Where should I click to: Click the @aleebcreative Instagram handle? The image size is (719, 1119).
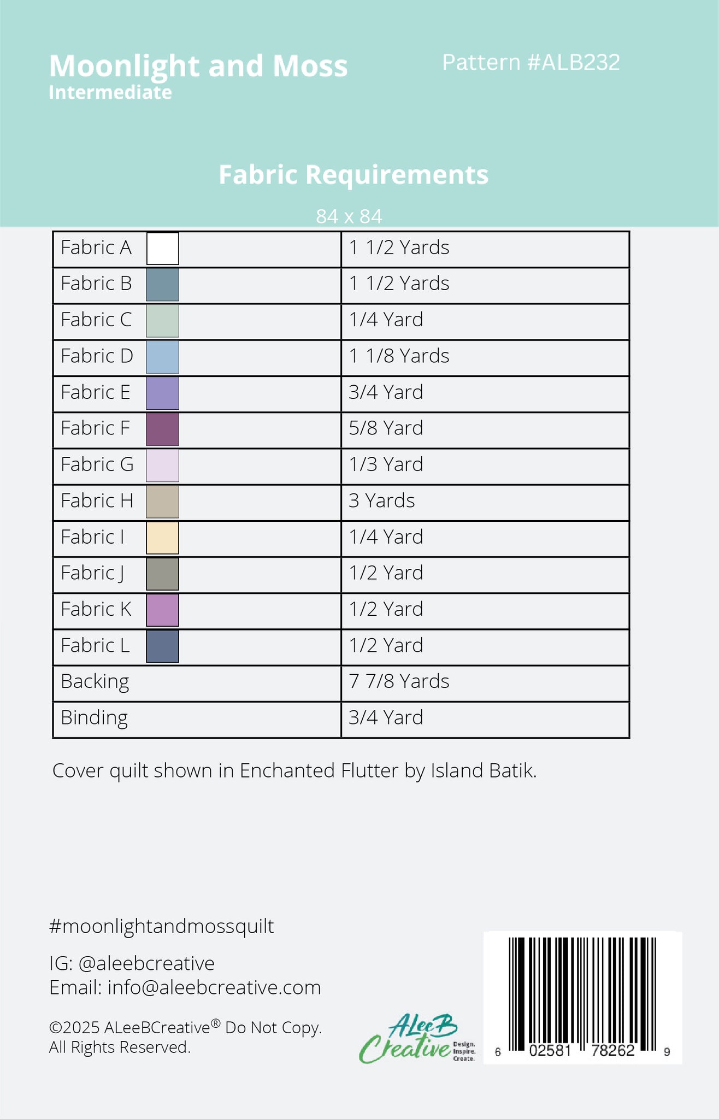click(146, 963)
